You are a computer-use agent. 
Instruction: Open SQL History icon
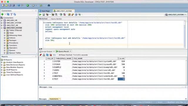click(x=76, y=15)
